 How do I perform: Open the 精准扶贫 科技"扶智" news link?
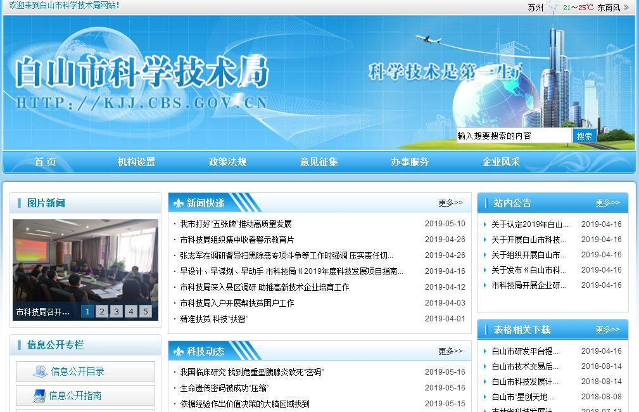click(x=213, y=319)
